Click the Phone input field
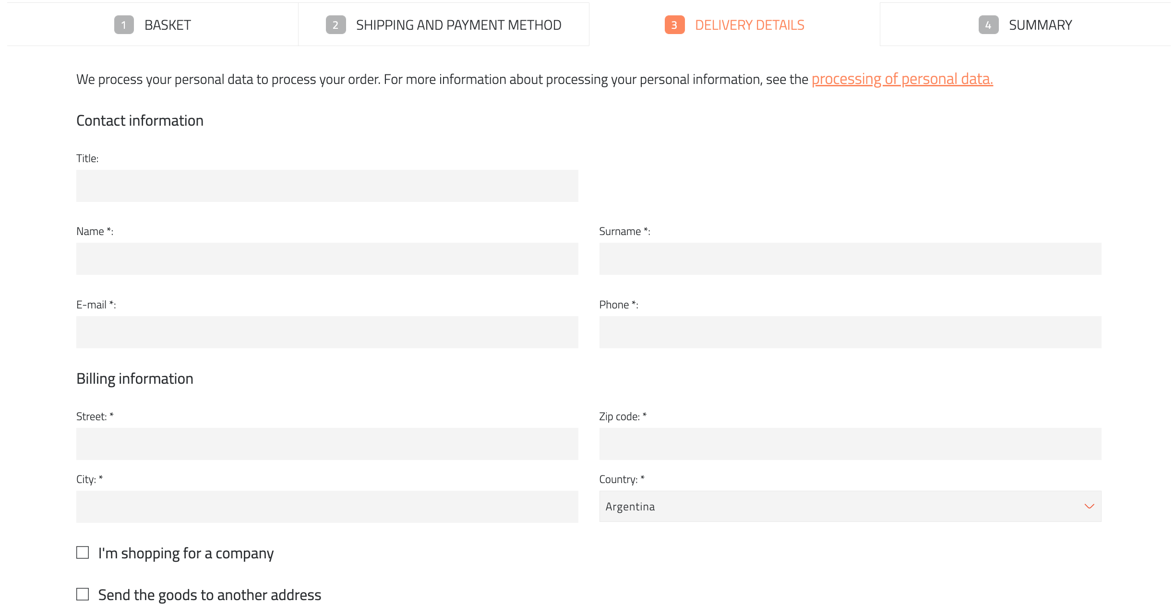This screenshot has height=614, width=1175. click(850, 332)
